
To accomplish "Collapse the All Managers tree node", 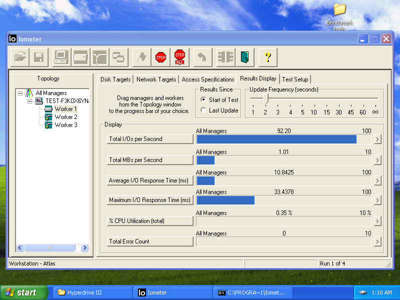I will (x=20, y=93).
